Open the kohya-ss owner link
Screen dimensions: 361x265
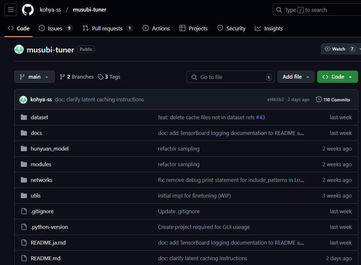click(50, 10)
